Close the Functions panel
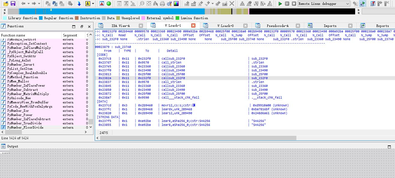395x178 pixels. [x=89, y=26]
